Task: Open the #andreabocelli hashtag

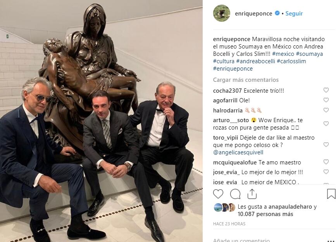Action: click(255, 61)
